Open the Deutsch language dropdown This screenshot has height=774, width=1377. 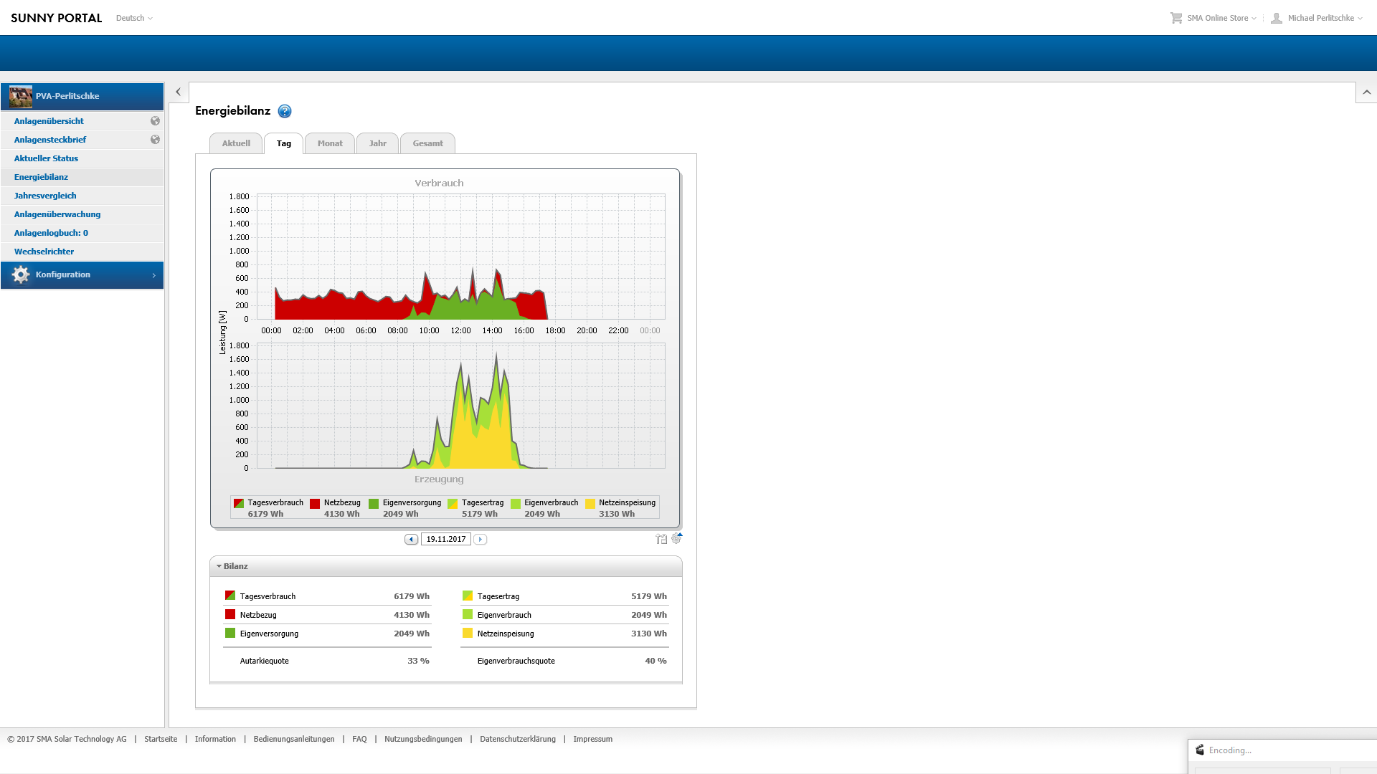(134, 18)
